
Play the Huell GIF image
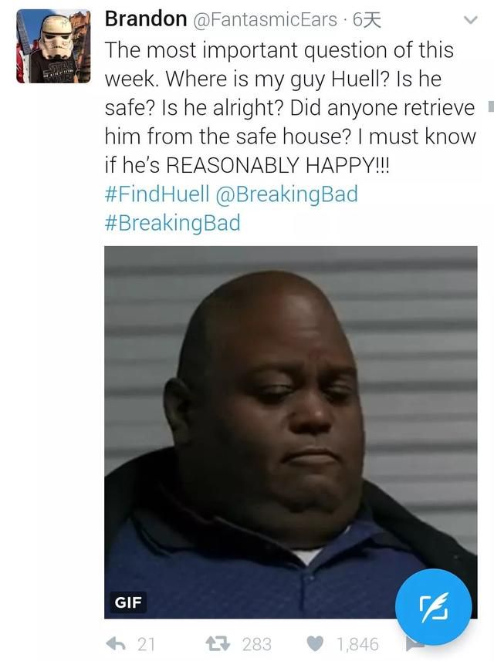(x=291, y=432)
